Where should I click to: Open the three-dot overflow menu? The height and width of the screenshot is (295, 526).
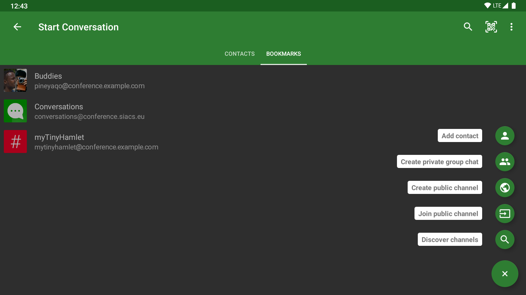point(511,27)
